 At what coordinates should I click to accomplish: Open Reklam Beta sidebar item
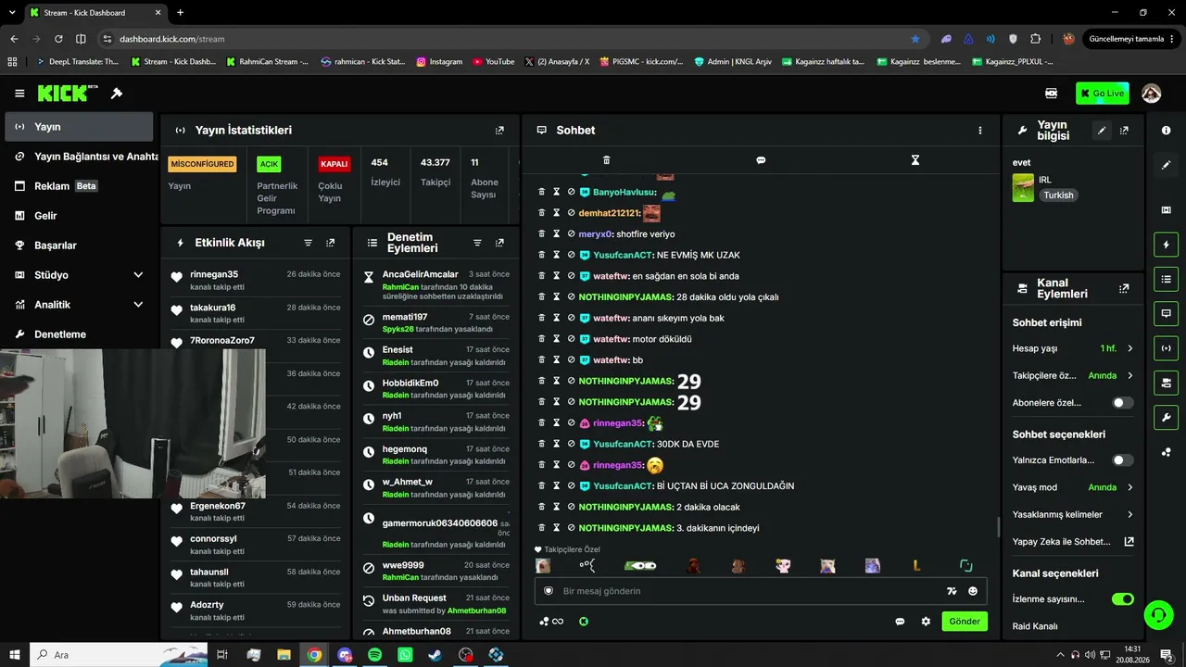pyautogui.click(x=79, y=186)
